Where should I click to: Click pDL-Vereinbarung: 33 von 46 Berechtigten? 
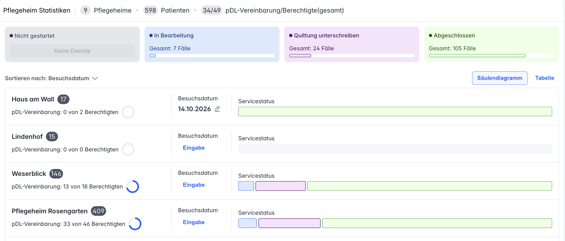coord(68,224)
